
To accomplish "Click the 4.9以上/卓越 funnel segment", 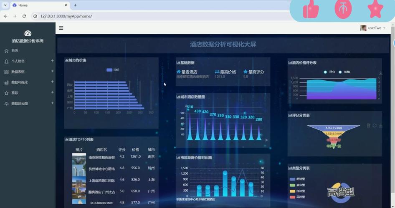I will click(x=334, y=128).
